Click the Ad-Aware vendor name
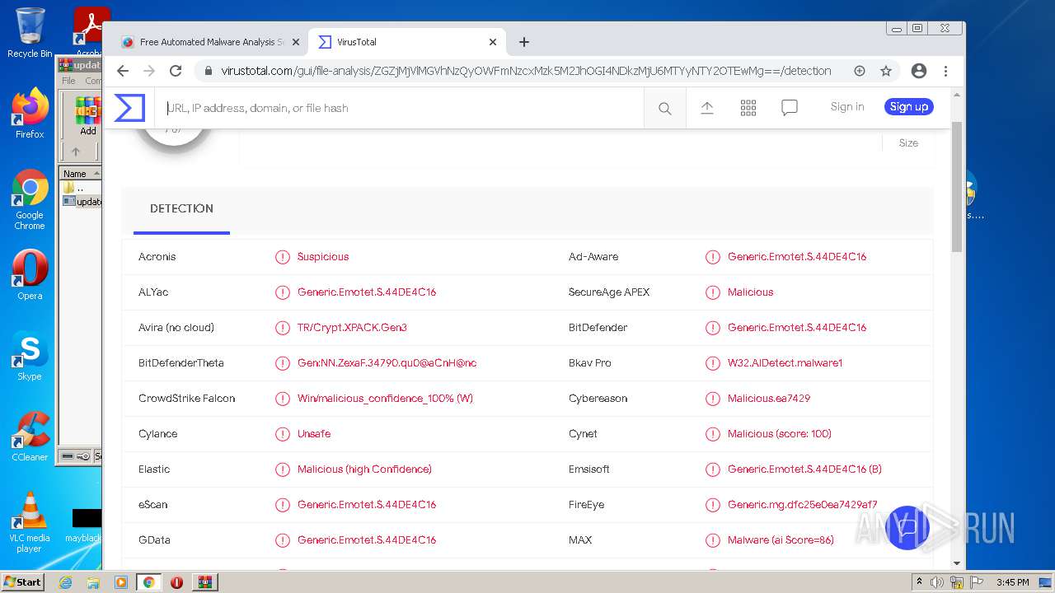The image size is (1055, 593). click(593, 257)
